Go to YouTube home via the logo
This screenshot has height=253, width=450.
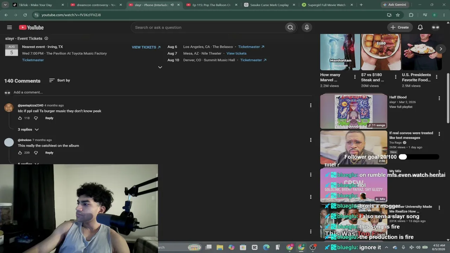(31, 27)
